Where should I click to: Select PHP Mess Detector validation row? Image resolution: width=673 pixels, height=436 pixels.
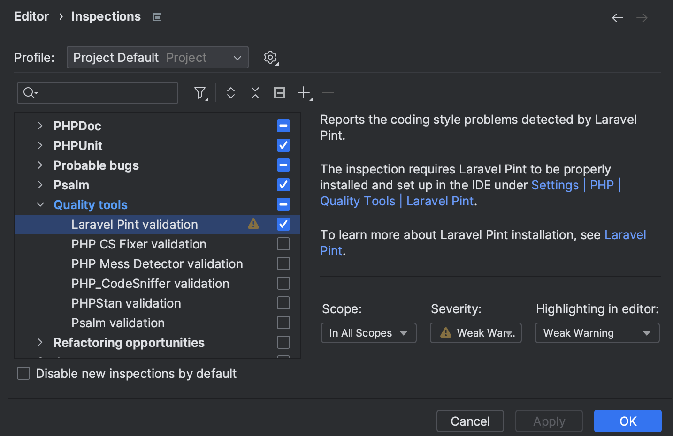pos(158,263)
